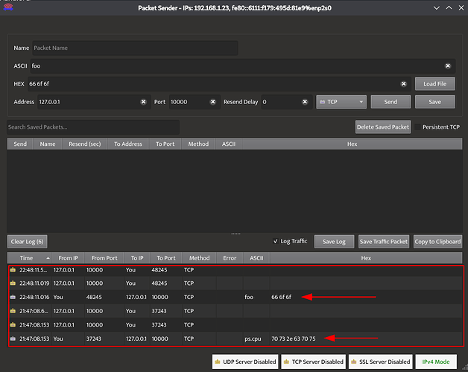Clear the Resend Delay field with its X icon
Screen dimensions: 468x372
click(x=305, y=102)
